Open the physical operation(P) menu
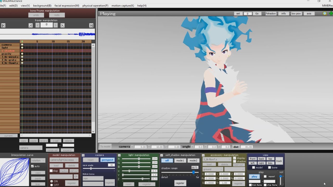The image size is (333, 187). pyautogui.click(x=95, y=5)
